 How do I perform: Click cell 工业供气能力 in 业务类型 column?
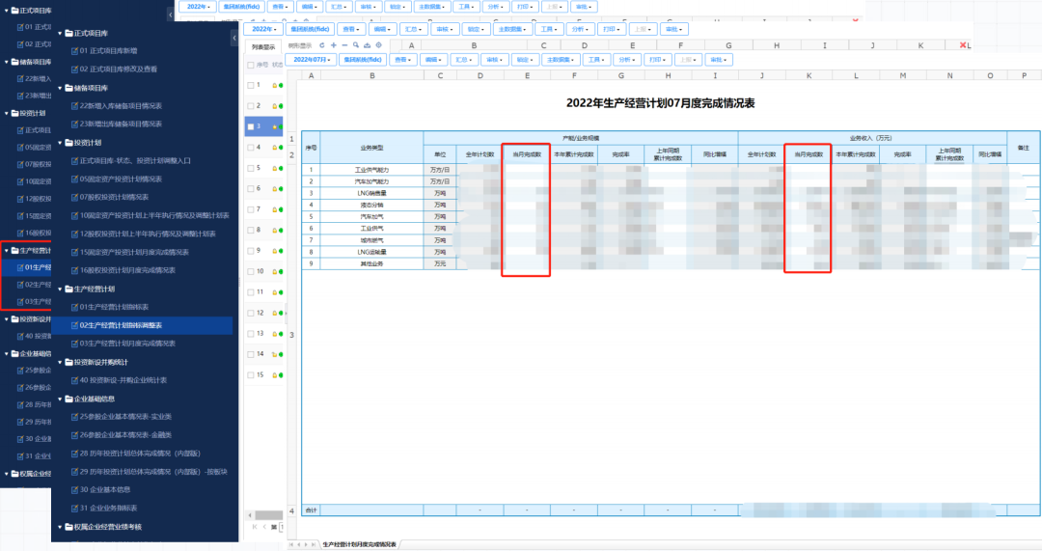[371, 170]
